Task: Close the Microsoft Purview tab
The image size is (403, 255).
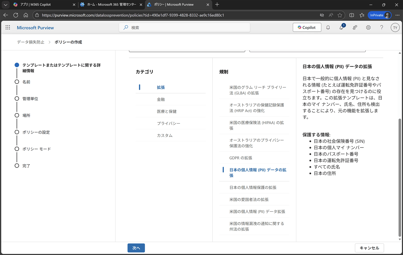Action: point(208,5)
